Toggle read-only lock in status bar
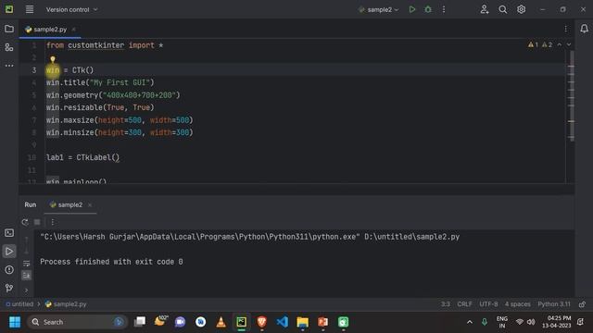The image size is (593, 333). click(x=582, y=304)
